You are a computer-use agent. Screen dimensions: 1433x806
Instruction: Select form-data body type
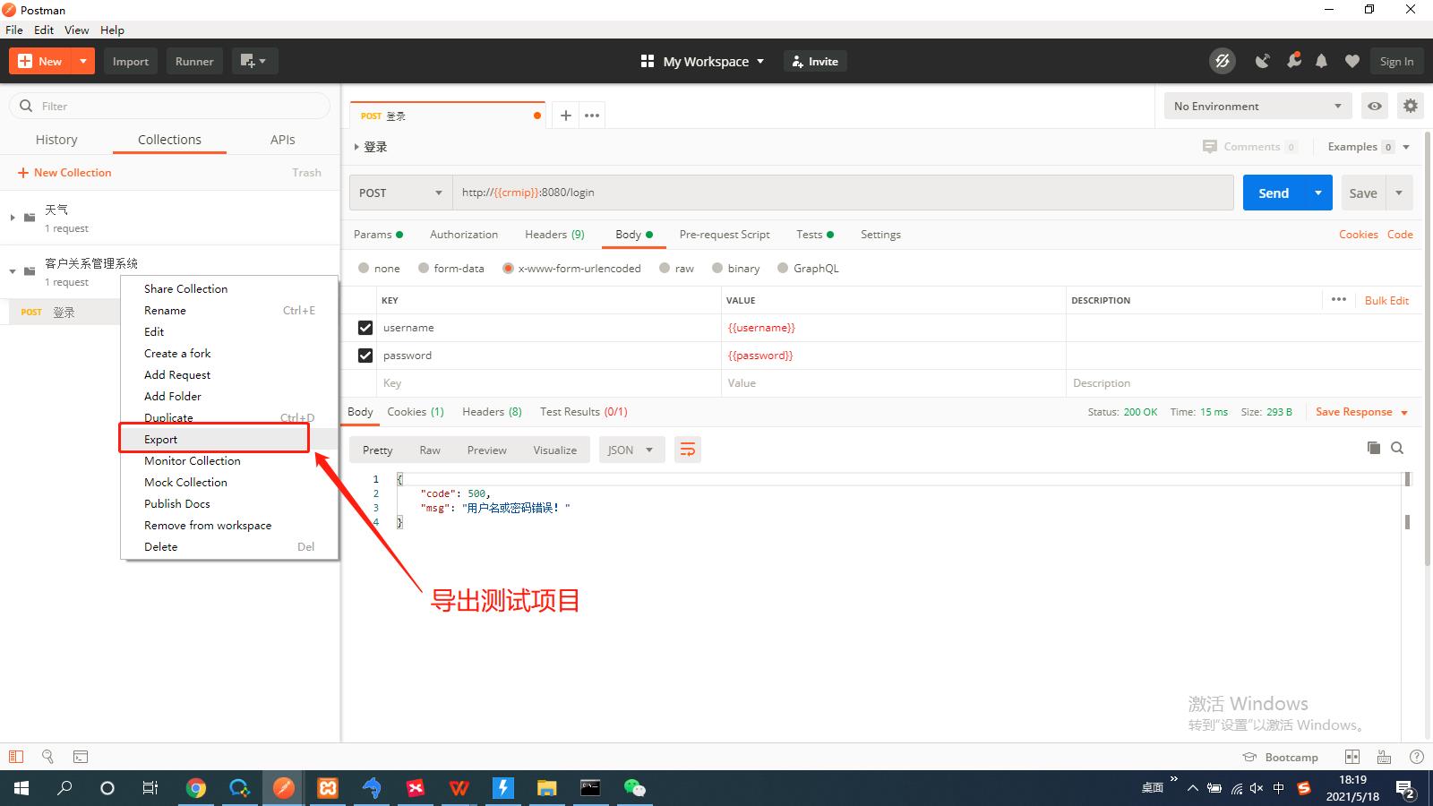coord(424,268)
